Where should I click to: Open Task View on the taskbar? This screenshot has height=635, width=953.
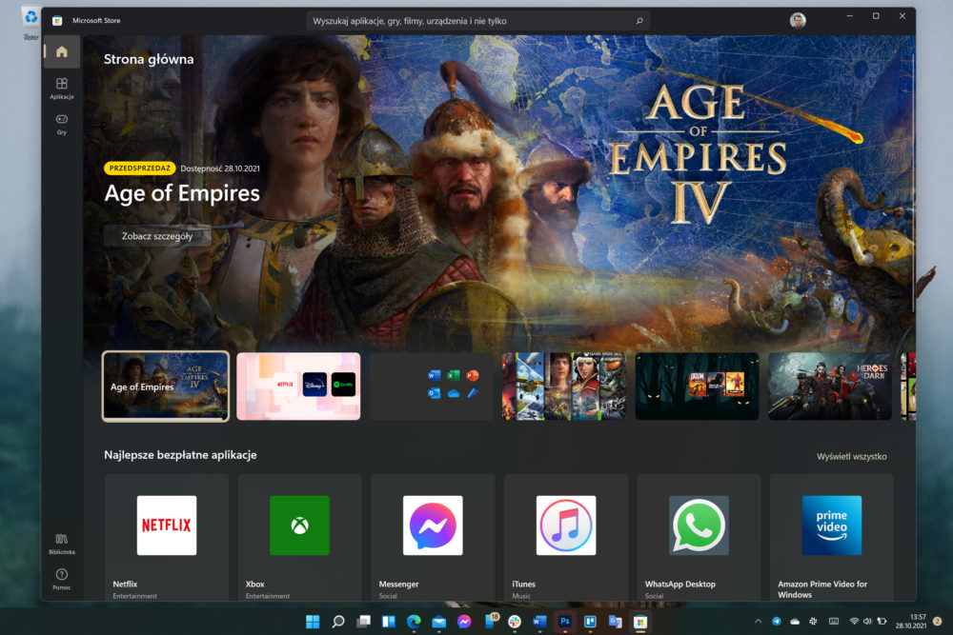pyautogui.click(x=363, y=622)
